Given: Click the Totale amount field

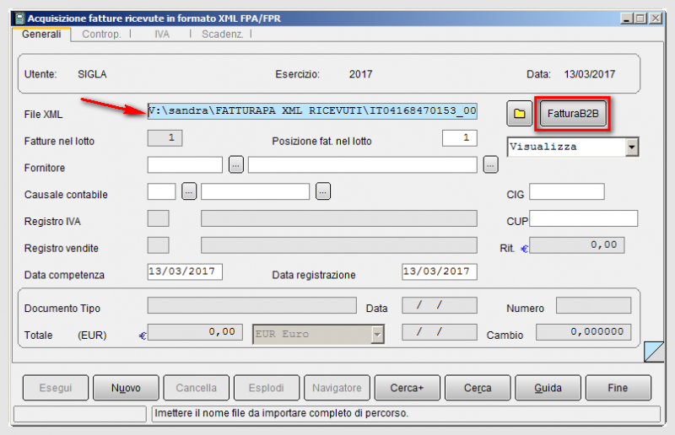Looking at the screenshot, I should pyautogui.click(x=195, y=332).
